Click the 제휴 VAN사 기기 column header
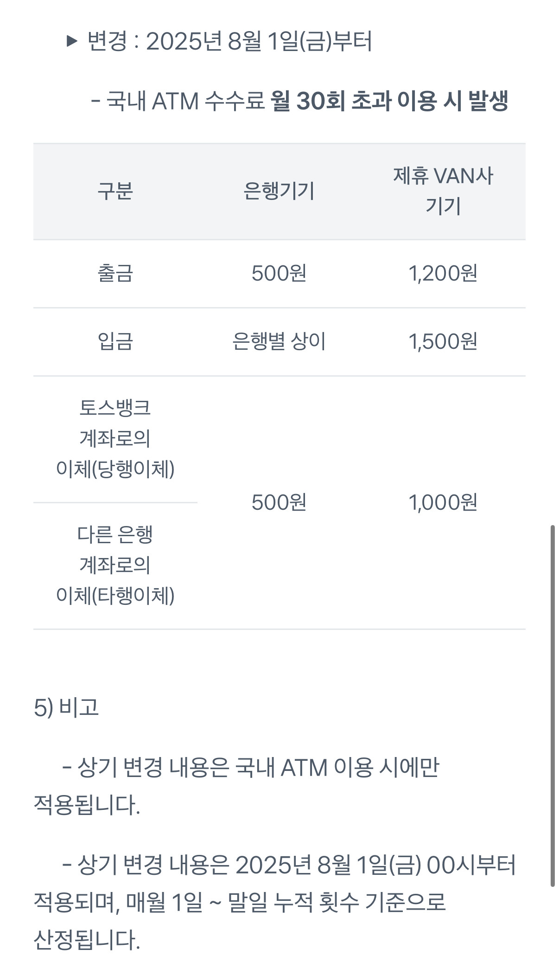Image resolution: width=559 pixels, height=969 pixels. click(443, 191)
